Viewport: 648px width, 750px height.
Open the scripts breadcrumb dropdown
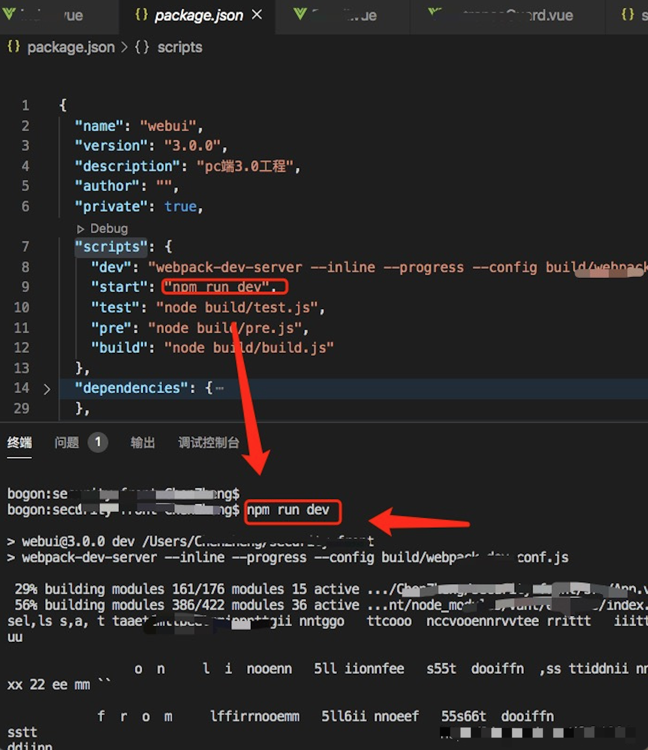coord(179,47)
